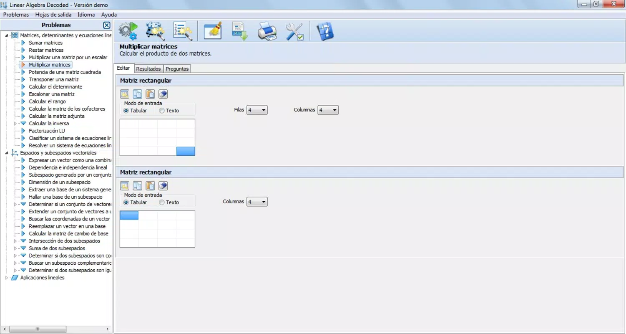The width and height of the screenshot is (626, 334).
Task: Open the Hojas de salida menu
Action: tap(53, 15)
